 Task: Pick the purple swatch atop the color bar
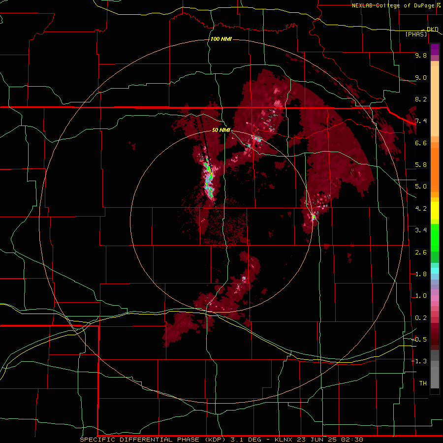click(435, 49)
